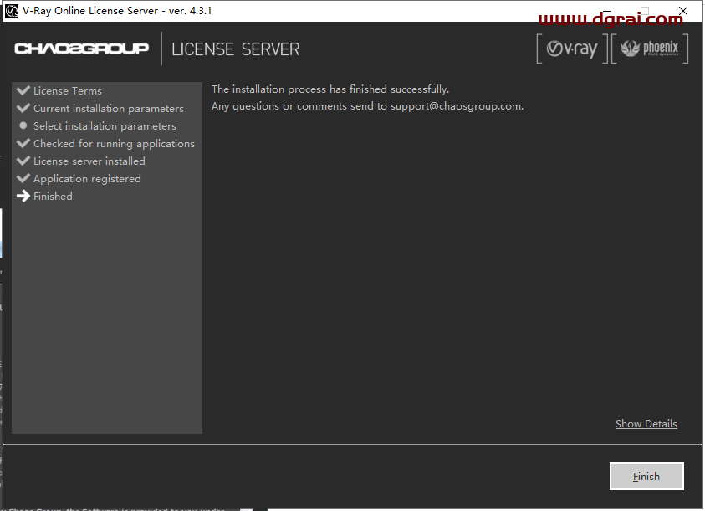Click checkmark beside Checked for running applications

(23, 143)
